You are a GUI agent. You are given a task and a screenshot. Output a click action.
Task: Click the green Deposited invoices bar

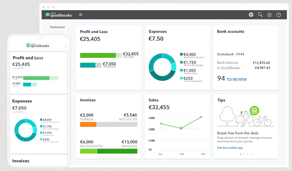[117, 151]
